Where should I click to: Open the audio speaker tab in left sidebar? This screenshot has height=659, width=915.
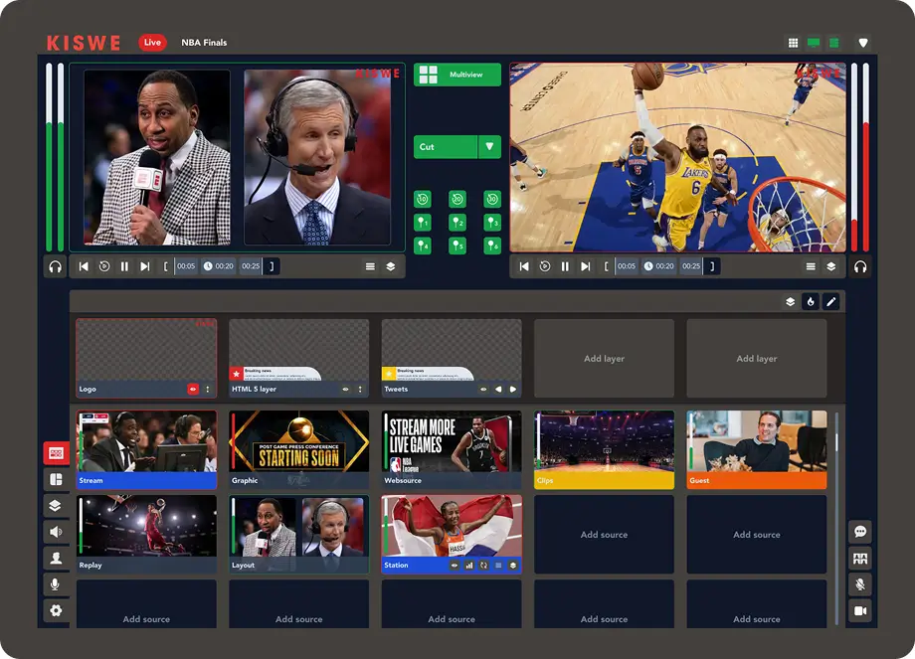(56, 532)
